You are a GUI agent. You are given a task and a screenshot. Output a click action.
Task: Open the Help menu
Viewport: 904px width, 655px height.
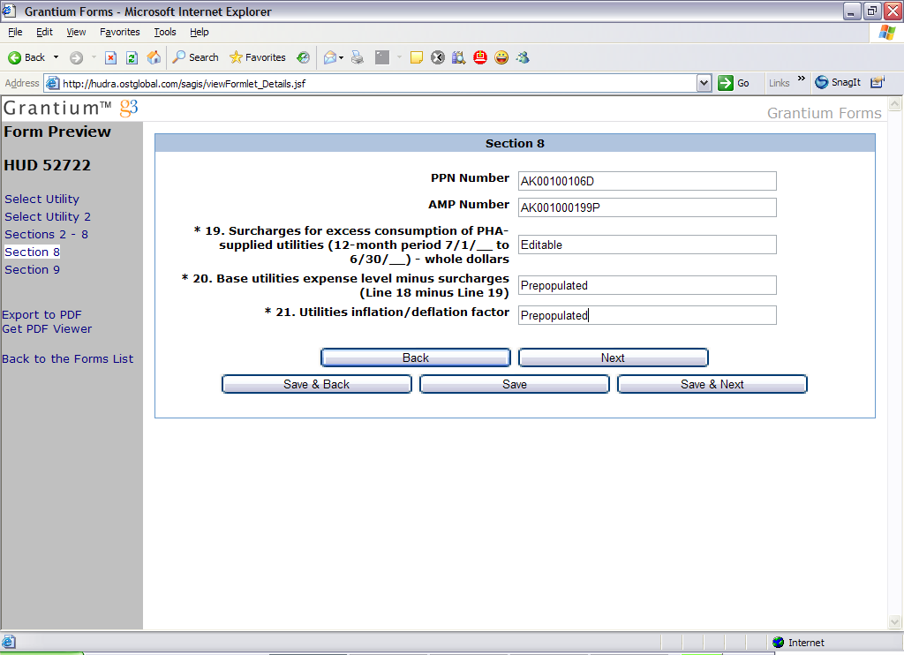[200, 33]
